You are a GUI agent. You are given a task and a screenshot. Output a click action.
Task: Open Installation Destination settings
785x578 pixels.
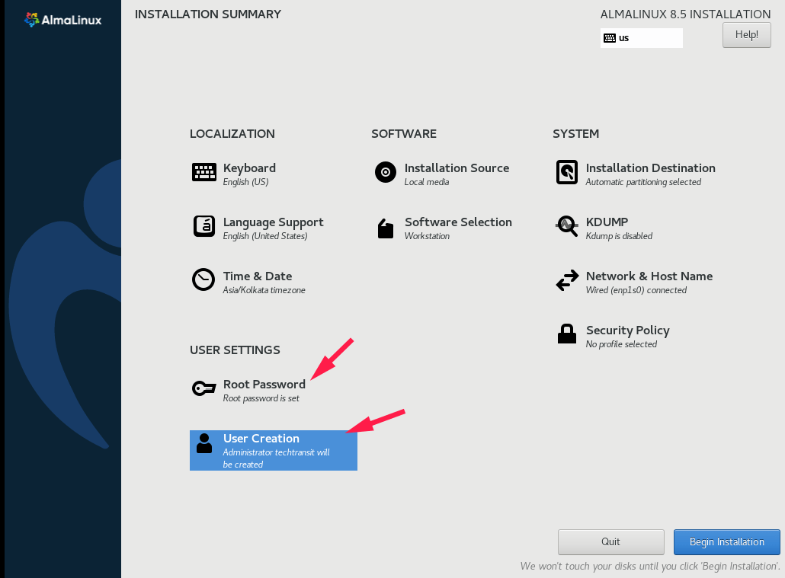[x=636, y=174]
